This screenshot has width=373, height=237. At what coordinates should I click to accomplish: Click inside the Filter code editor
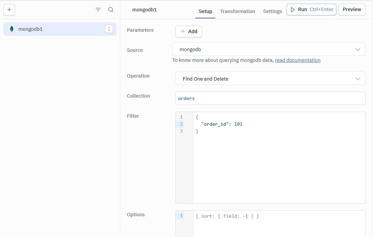pos(279,160)
